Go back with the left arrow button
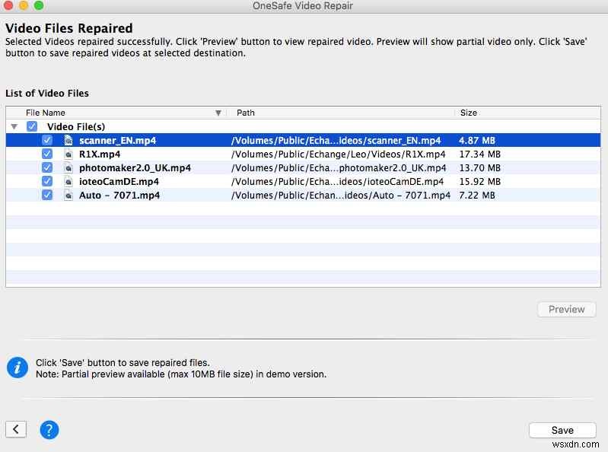Viewport: 608px width, 452px height. [16, 429]
